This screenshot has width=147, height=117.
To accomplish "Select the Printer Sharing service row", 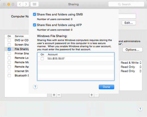I will click(x=17, y=54).
